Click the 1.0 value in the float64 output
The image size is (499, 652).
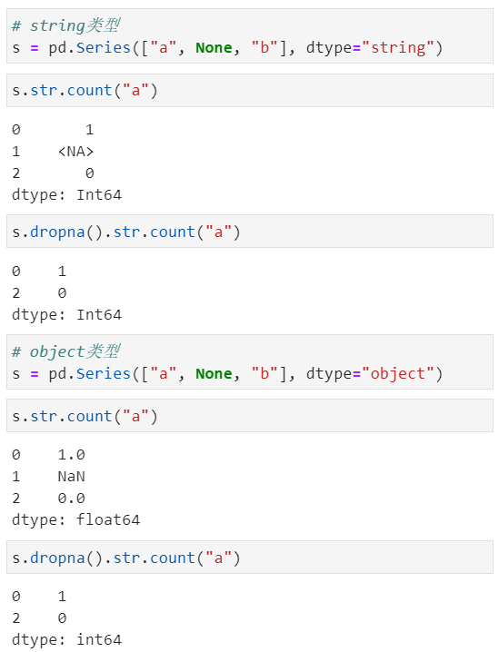pyautogui.click(x=71, y=454)
